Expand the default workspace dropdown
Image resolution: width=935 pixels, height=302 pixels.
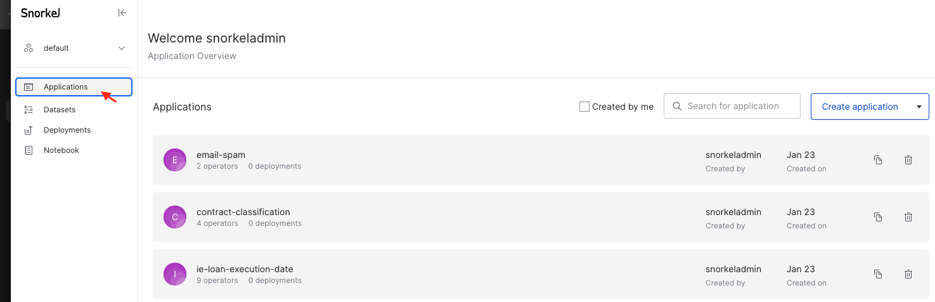pos(122,48)
